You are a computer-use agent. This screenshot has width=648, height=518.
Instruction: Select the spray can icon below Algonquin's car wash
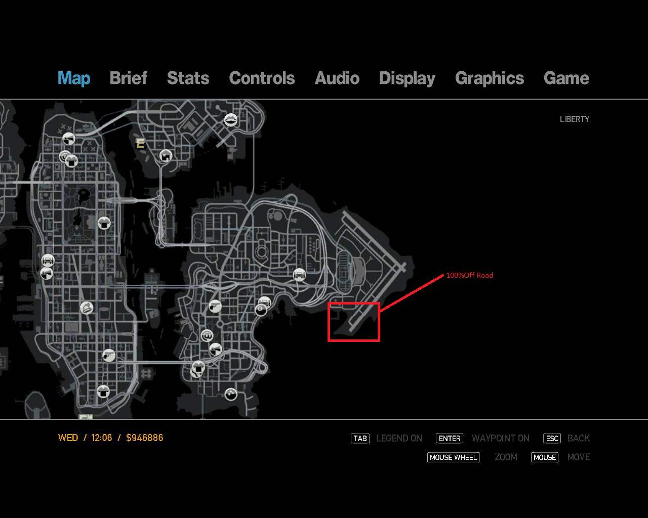(x=47, y=274)
